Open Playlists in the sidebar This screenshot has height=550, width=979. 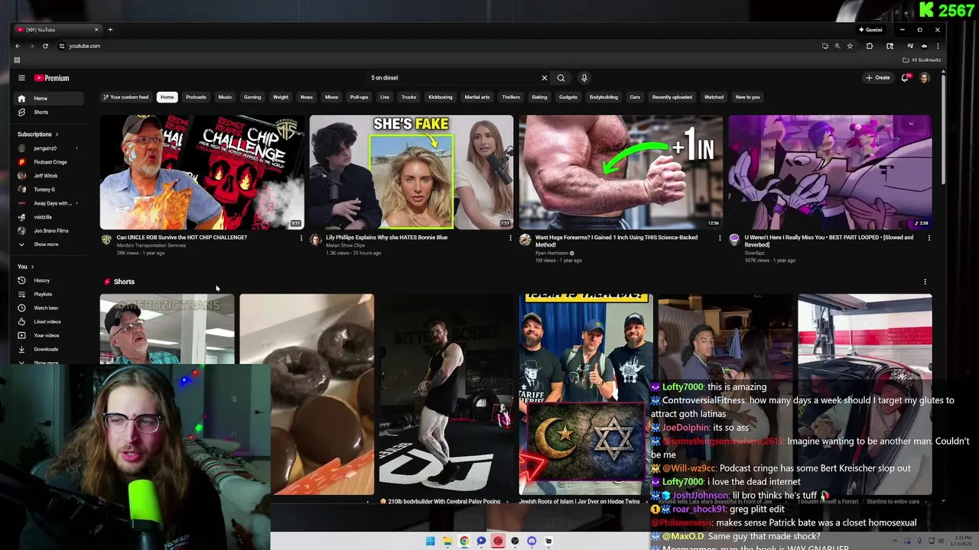point(49,294)
